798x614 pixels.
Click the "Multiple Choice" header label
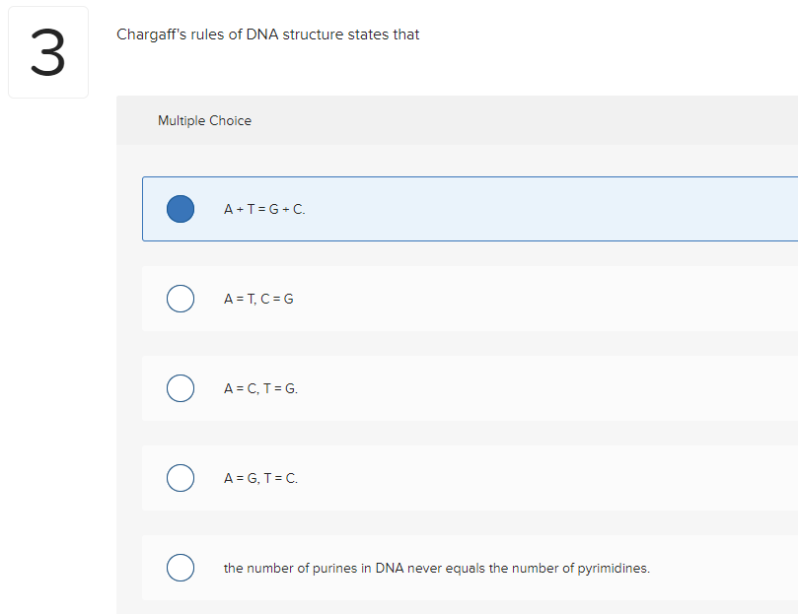(x=204, y=120)
